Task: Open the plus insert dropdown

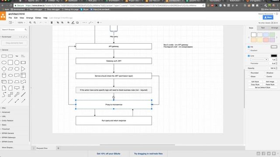Action: click(99, 23)
